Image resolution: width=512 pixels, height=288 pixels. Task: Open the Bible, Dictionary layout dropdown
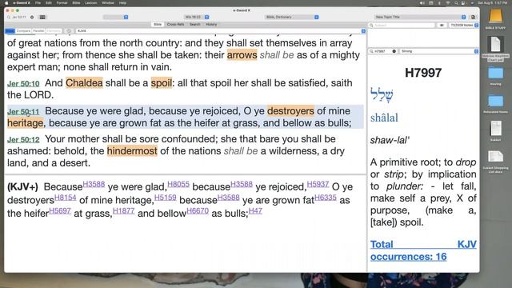(291, 17)
